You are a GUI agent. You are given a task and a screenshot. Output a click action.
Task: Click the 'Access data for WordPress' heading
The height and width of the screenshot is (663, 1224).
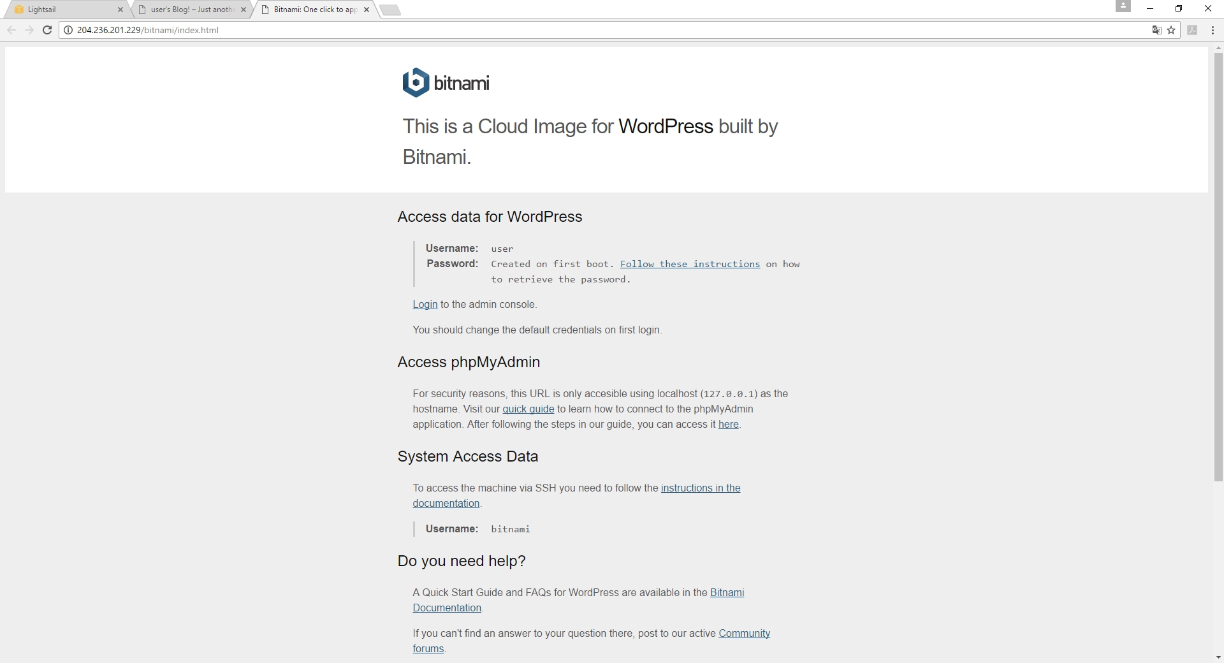point(490,217)
